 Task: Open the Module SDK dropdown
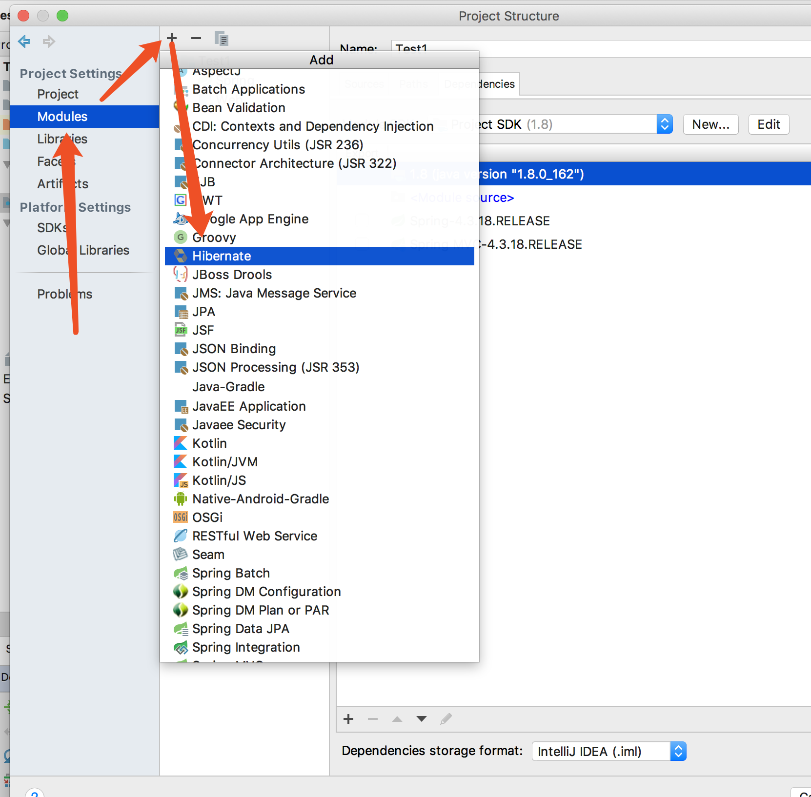tap(664, 124)
